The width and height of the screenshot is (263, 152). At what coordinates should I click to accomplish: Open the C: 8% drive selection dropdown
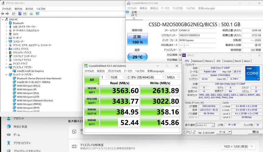(x=146, y=77)
